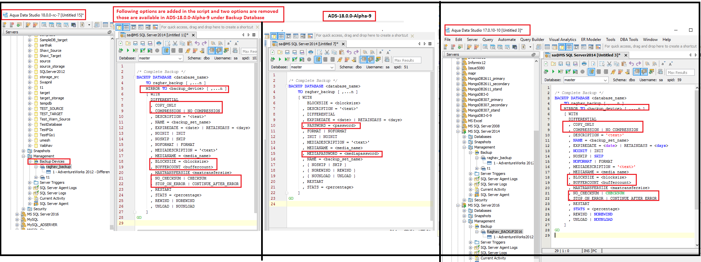Collapse Backup Devices node in left Servers tree
Screen dimensions: 701x262
pos(30,161)
